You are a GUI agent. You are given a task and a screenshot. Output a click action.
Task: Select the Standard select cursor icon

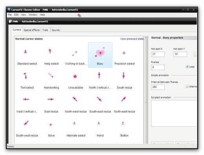[25, 51]
